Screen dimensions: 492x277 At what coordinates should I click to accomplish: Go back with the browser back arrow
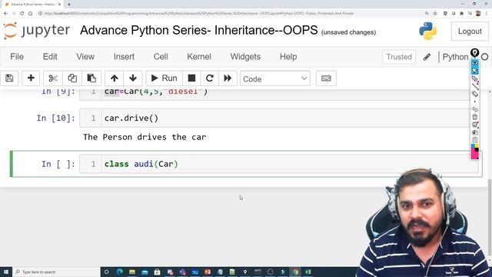[x=5, y=14]
